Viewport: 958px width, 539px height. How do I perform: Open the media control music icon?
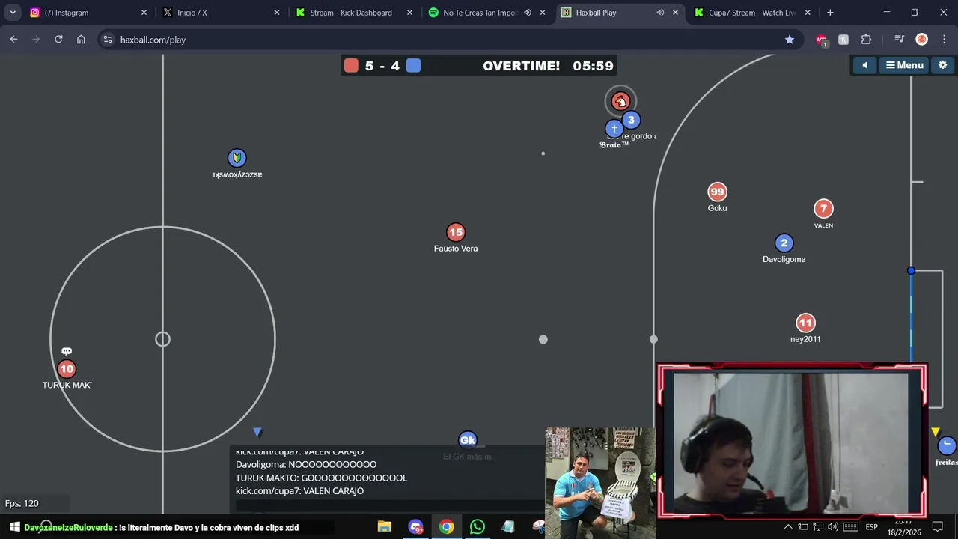click(x=900, y=40)
